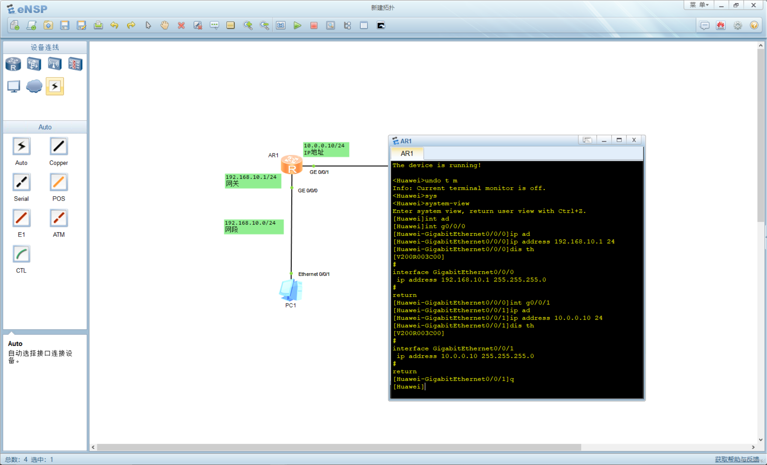Click the canvas scroll left arrow
Viewport: 767px width, 465px height.
point(93,447)
